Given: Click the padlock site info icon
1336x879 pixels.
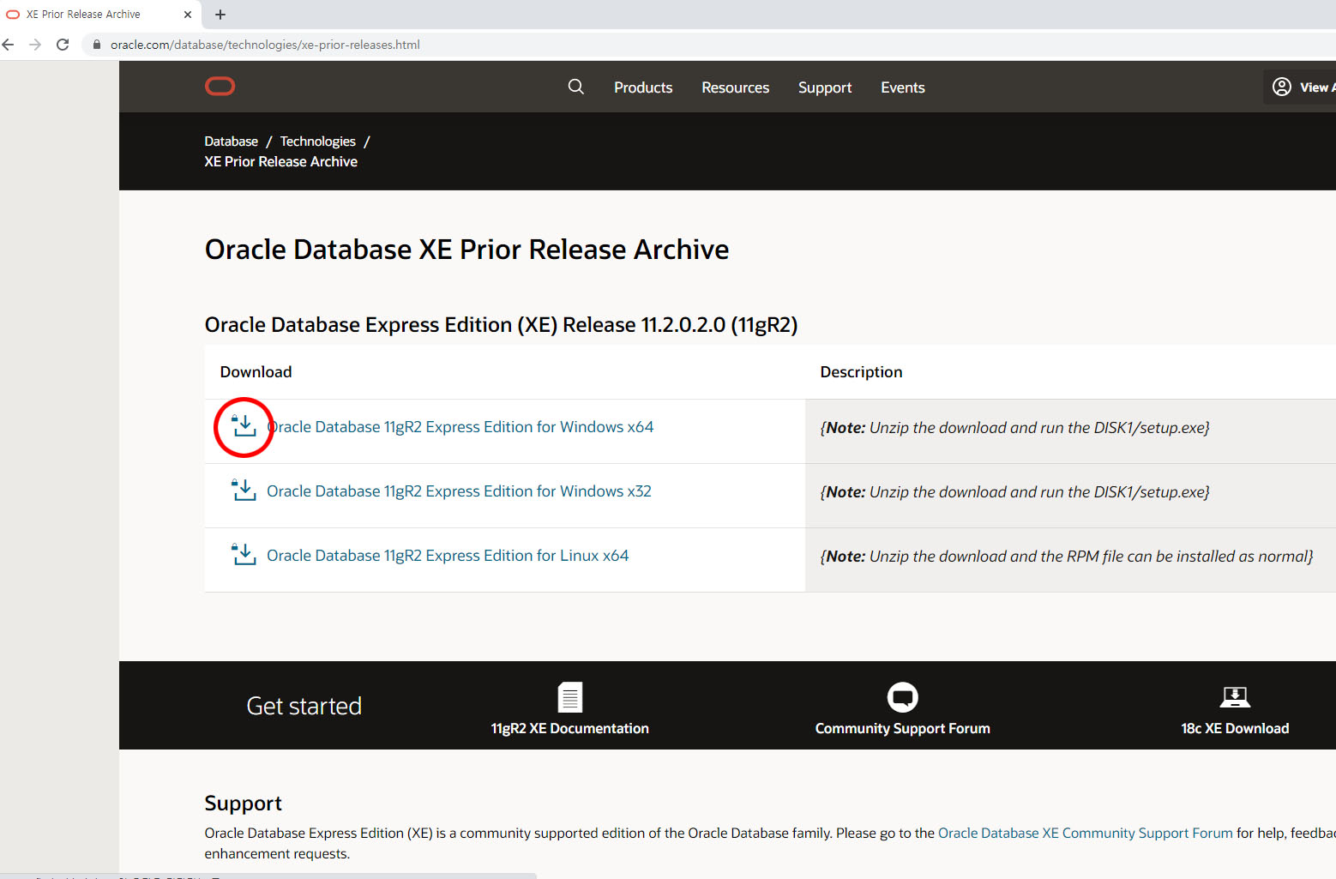Looking at the screenshot, I should click(96, 45).
